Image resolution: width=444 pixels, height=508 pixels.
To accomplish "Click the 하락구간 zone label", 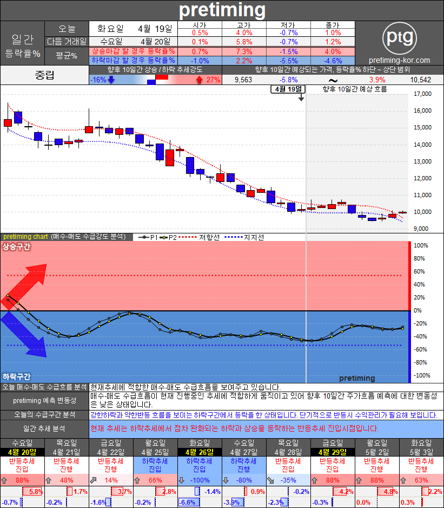I will (x=17, y=377).
